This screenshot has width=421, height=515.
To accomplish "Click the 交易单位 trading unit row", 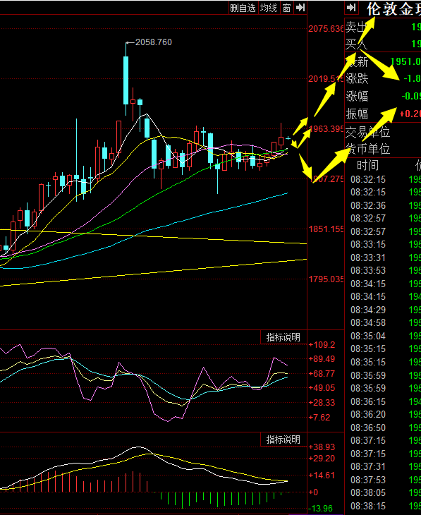I will (383, 132).
